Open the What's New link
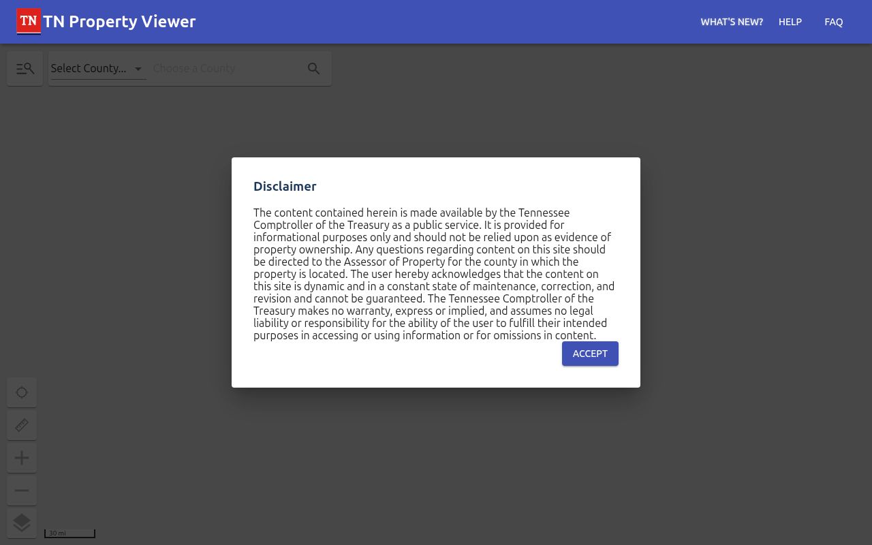872x545 pixels. click(732, 22)
